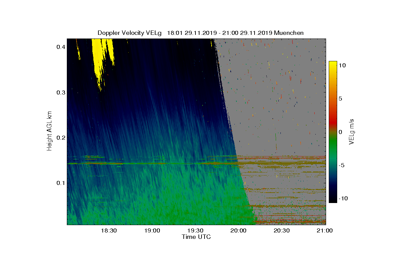Click the colorbar value -10 label
This screenshot has width=403, height=268.
click(343, 198)
